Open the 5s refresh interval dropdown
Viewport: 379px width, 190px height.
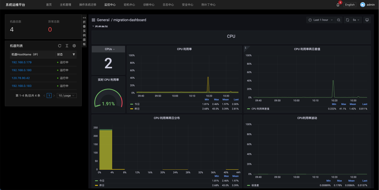pos(356,20)
